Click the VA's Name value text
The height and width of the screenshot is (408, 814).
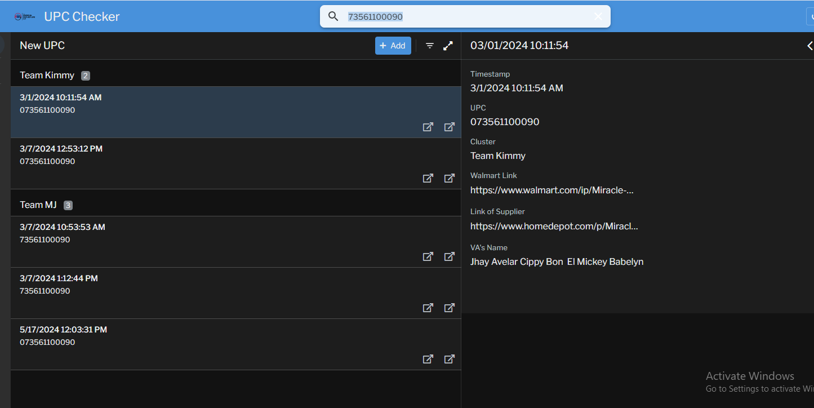[x=557, y=261]
